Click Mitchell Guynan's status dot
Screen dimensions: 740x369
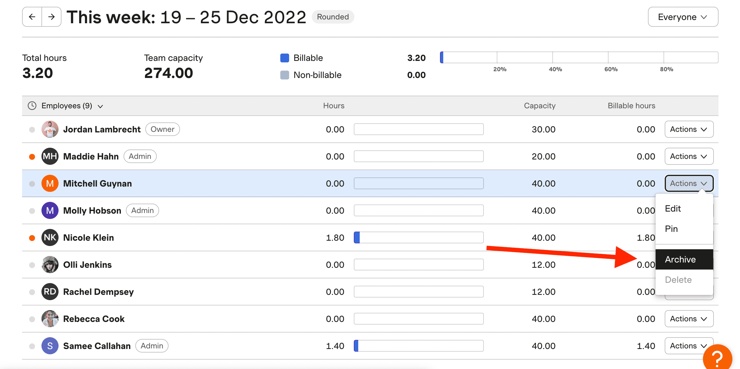pos(32,184)
